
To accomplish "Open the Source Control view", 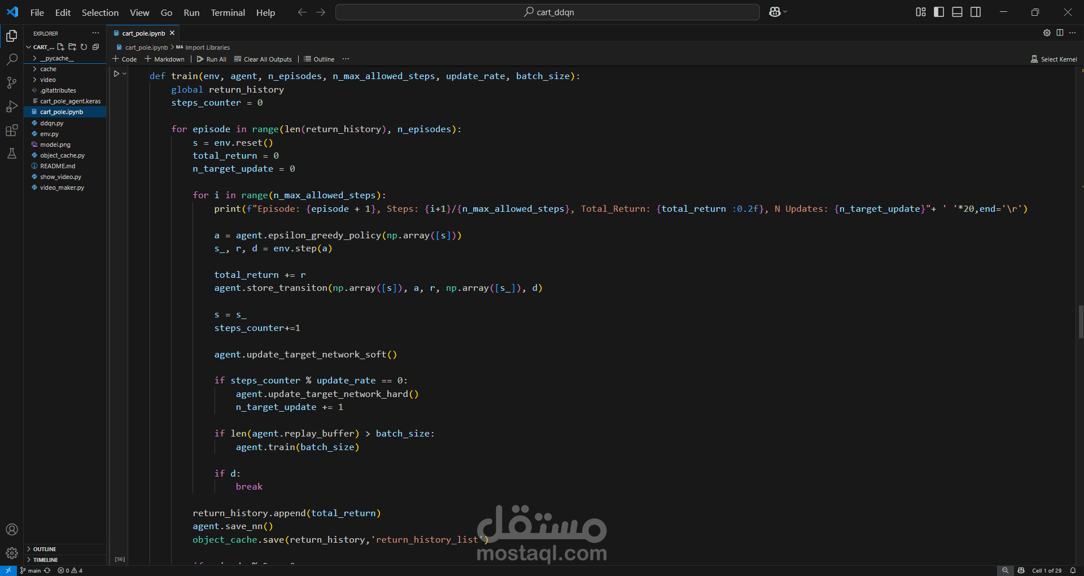I will [x=11, y=83].
